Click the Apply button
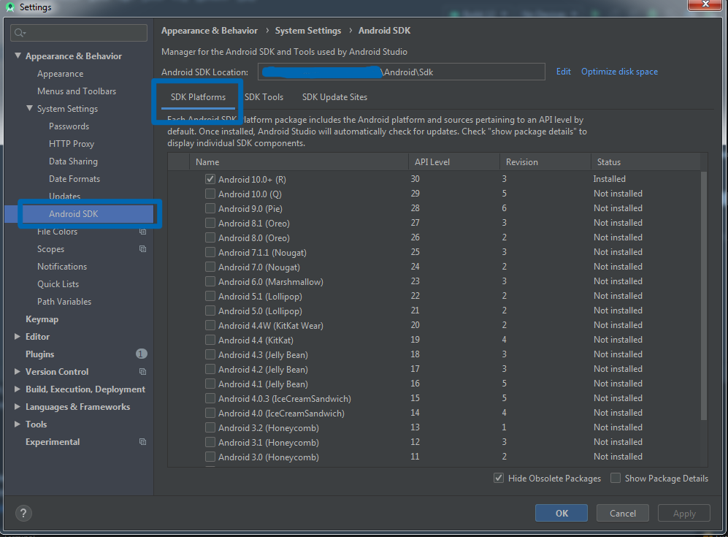The height and width of the screenshot is (537, 728). pyautogui.click(x=684, y=513)
